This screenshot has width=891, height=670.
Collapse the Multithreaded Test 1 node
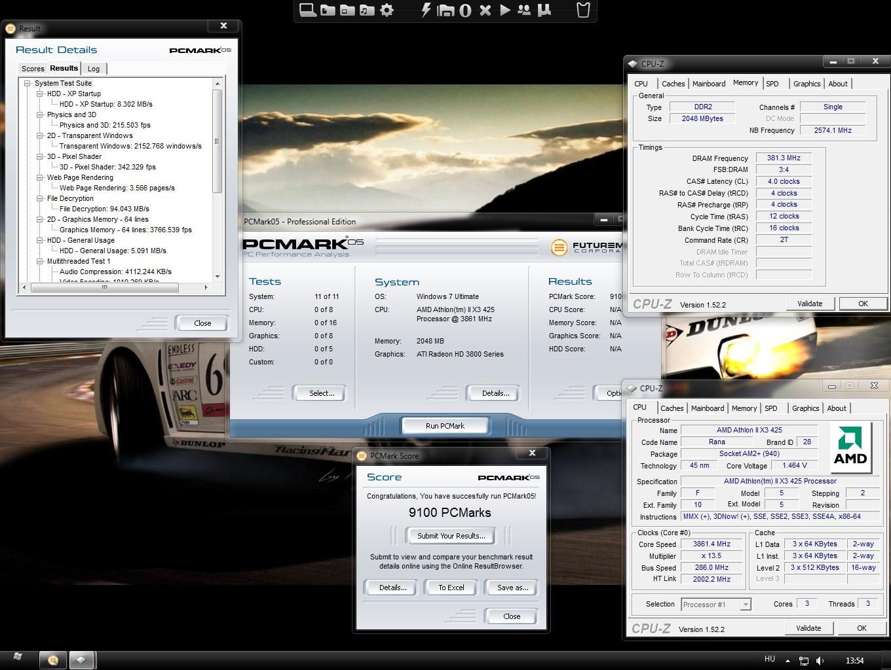[x=40, y=261]
